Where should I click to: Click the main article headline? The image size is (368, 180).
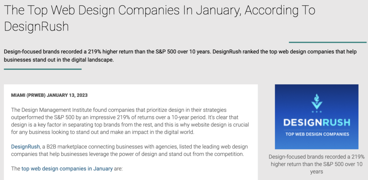160,18
